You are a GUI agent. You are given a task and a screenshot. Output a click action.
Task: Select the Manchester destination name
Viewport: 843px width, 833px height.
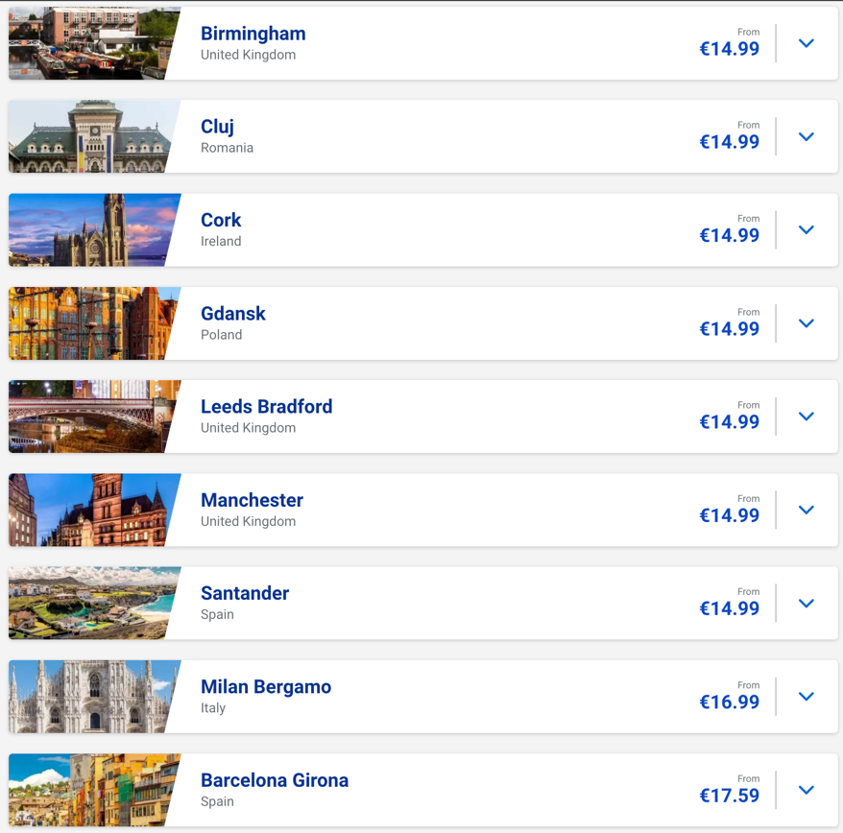(x=252, y=500)
